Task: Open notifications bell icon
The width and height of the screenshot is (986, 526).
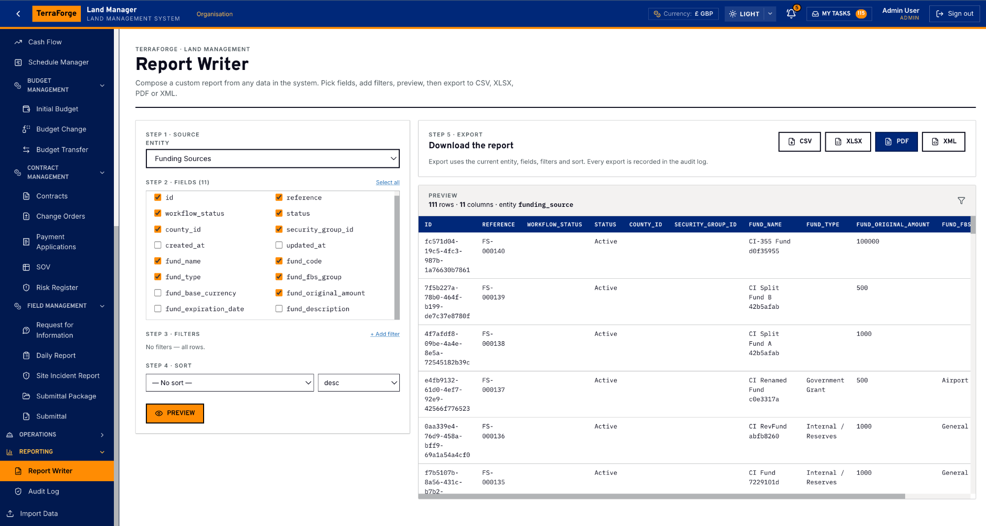Action: 791,14
